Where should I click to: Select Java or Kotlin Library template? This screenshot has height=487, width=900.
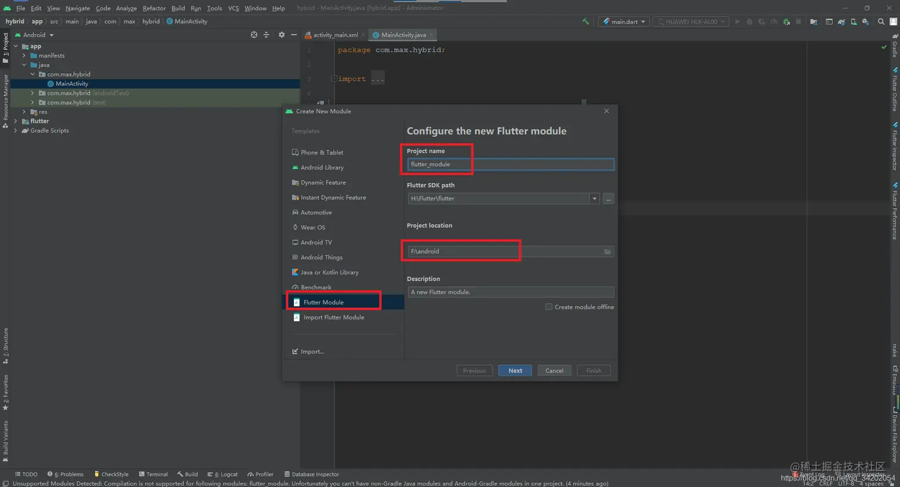329,272
